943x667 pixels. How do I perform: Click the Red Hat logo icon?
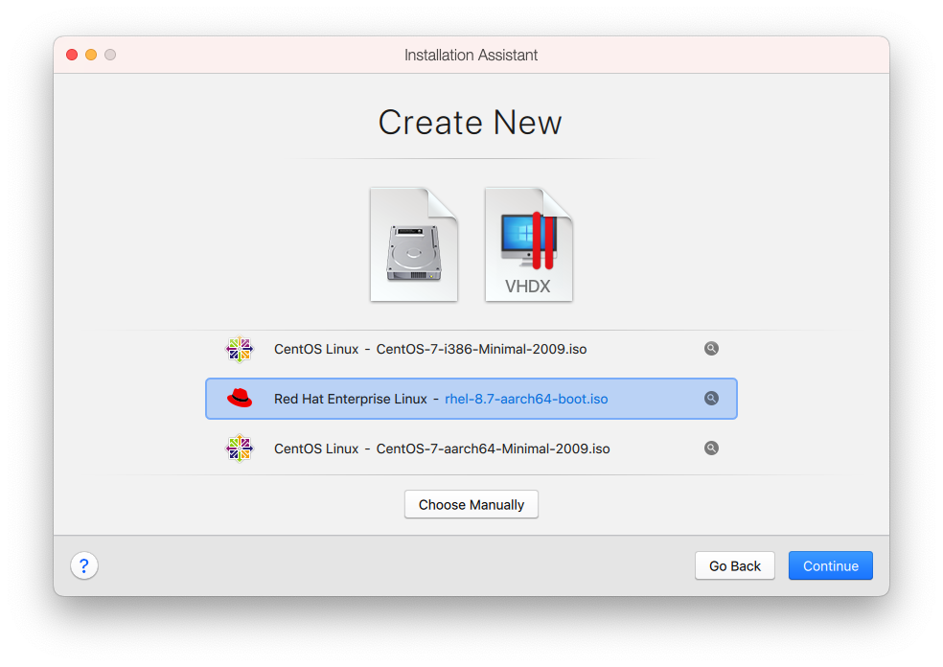point(240,399)
